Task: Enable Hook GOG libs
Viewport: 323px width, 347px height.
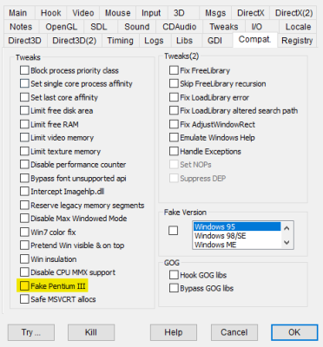Action: [x=174, y=275]
